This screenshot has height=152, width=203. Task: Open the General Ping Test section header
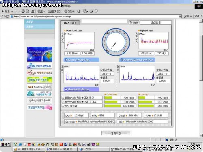coord(81,60)
